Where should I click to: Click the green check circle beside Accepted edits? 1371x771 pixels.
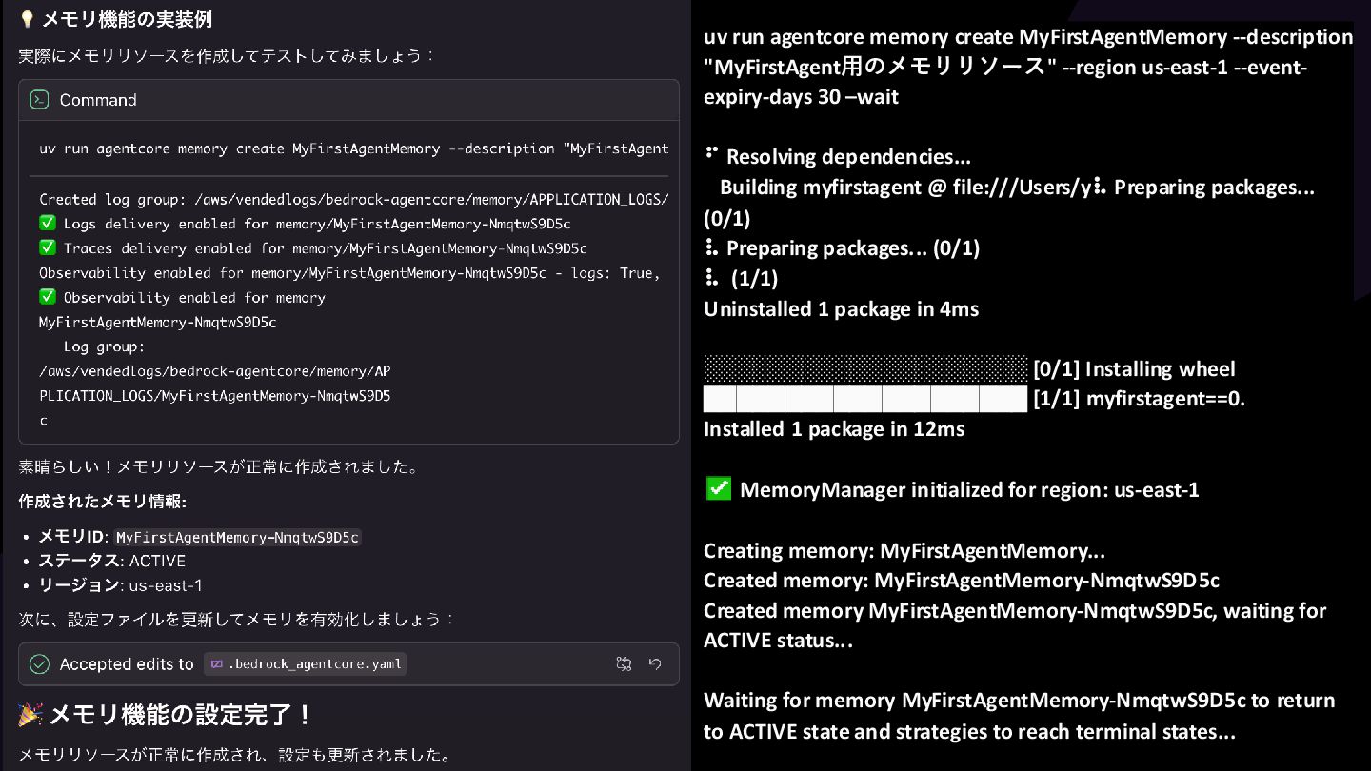pos(39,664)
